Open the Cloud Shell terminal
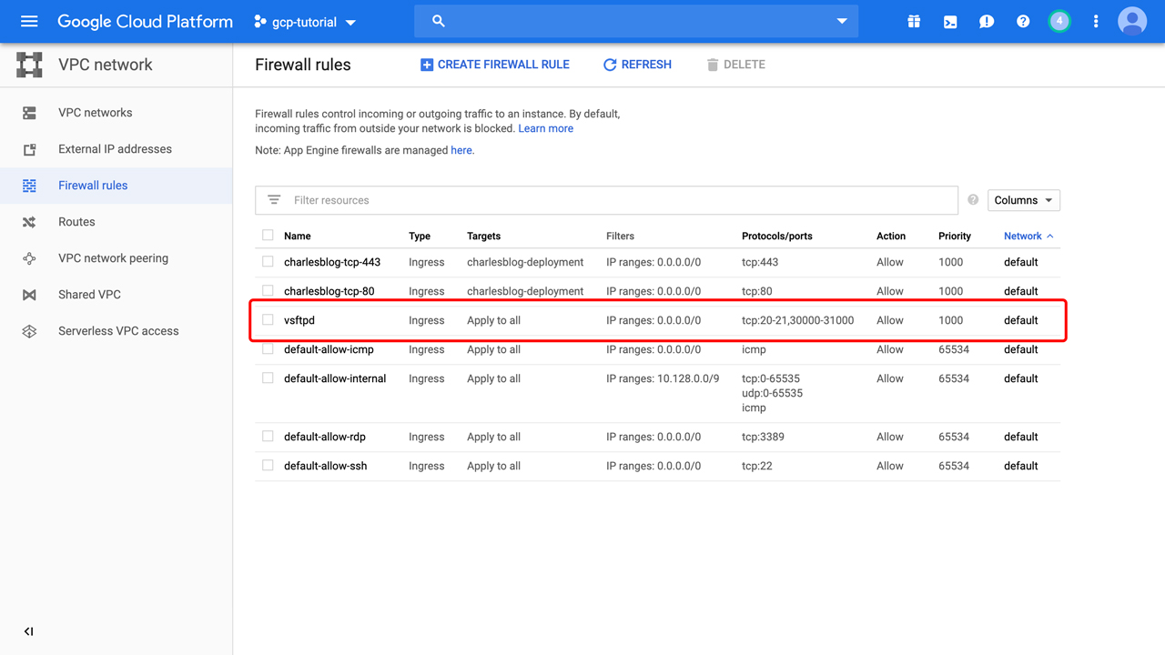Viewport: 1165px width, 655px height. coord(949,20)
